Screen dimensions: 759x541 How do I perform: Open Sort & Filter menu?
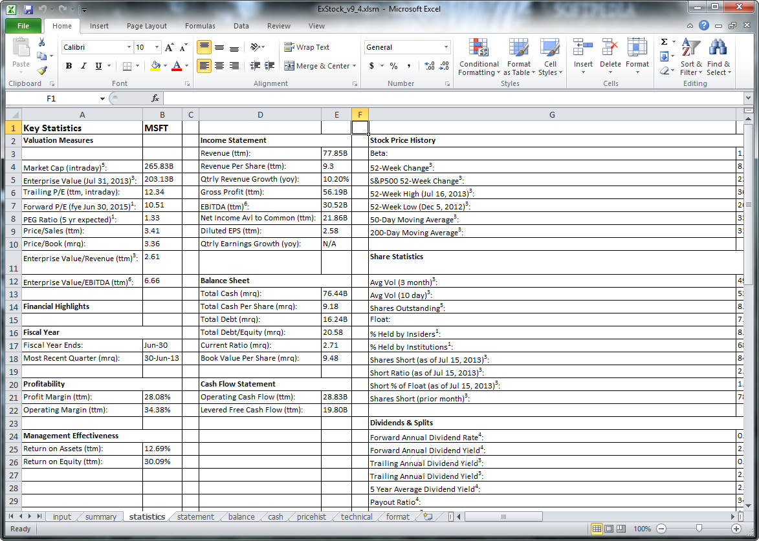(691, 57)
